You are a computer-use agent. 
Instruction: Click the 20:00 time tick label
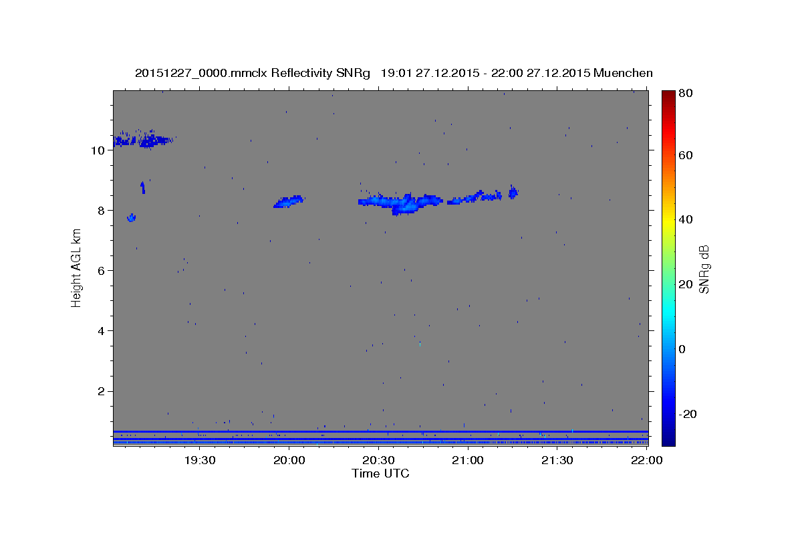[x=289, y=460]
